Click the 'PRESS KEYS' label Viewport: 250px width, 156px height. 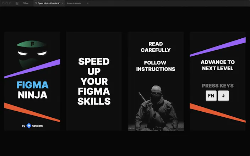tap(218, 86)
